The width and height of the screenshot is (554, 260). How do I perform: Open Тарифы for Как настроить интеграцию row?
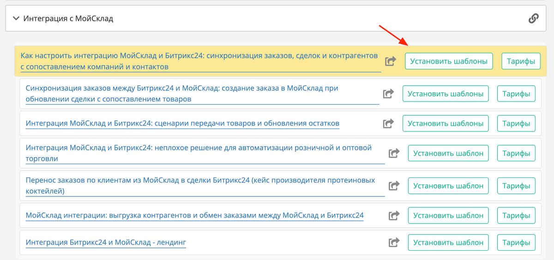tap(521, 61)
